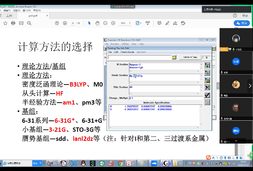Activate the hand pan tool
Viewport: 253px width, 171px height.
[x=97, y=23]
